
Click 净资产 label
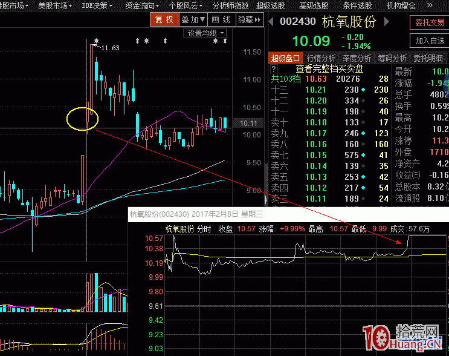pyautogui.click(x=407, y=164)
